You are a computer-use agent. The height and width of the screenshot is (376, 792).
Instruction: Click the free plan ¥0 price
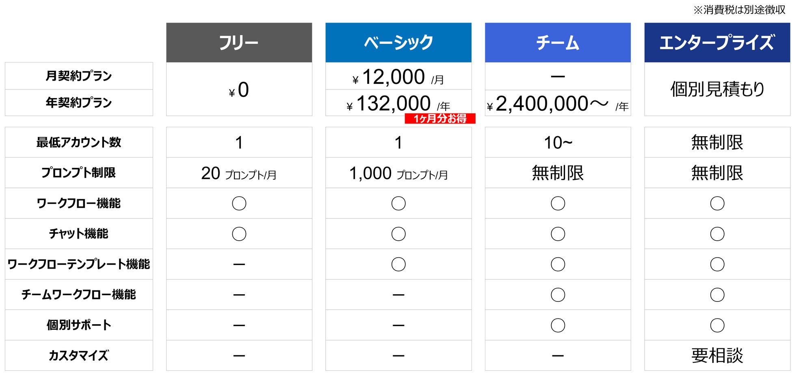pos(239,90)
